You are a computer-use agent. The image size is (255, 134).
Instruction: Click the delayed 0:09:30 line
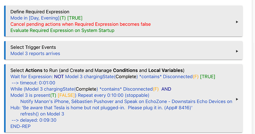[34, 120]
